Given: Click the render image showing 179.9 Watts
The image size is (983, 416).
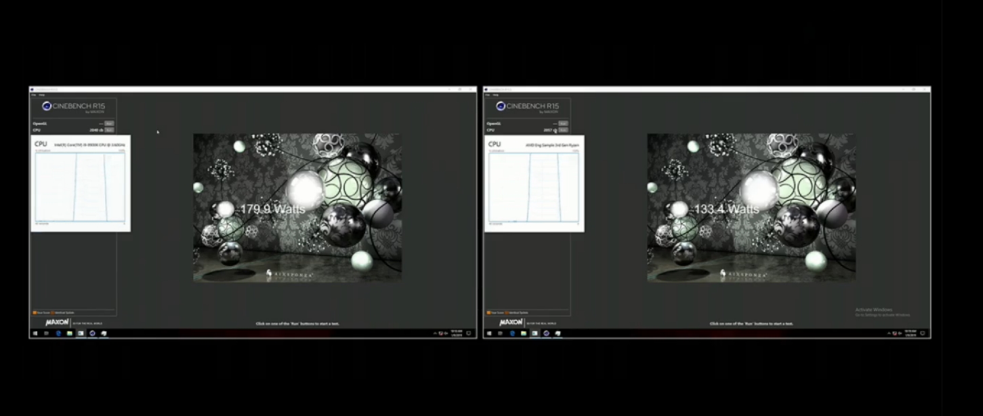Looking at the screenshot, I should (297, 207).
